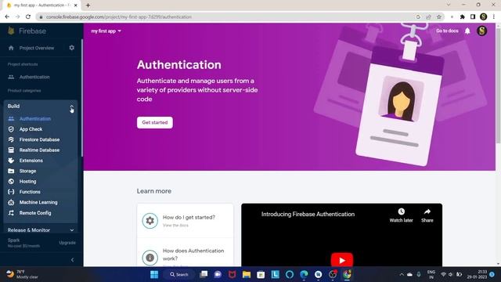The width and height of the screenshot is (501, 282).
Task: Open Extensions in sidebar
Action: pos(31,161)
